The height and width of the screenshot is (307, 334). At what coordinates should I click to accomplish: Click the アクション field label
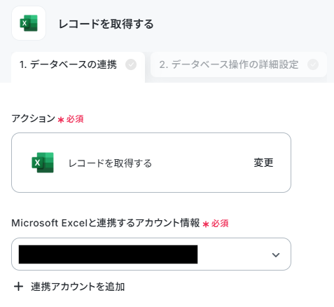coord(34,118)
